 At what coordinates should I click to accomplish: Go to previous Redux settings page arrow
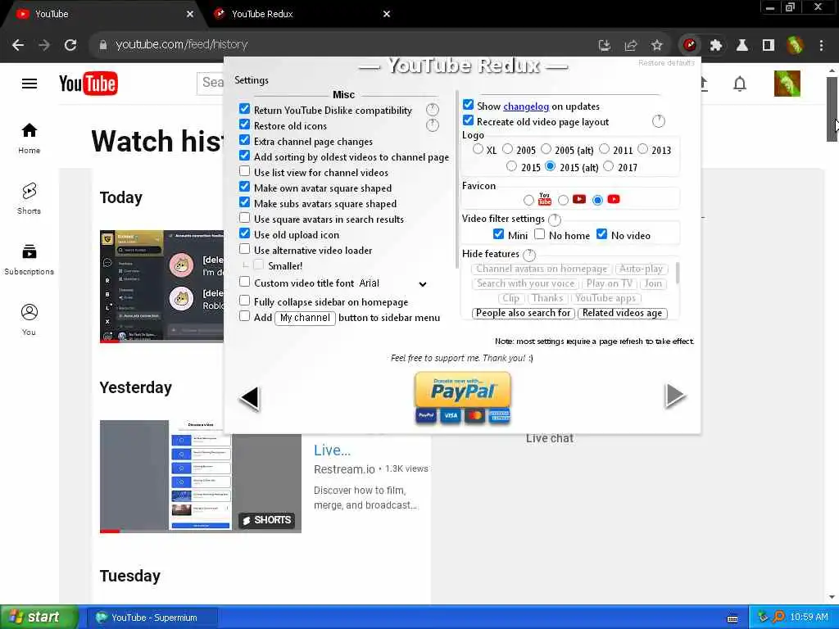coord(250,399)
